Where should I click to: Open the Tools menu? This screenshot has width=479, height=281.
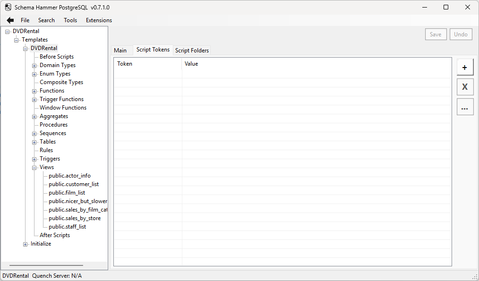(70, 20)
